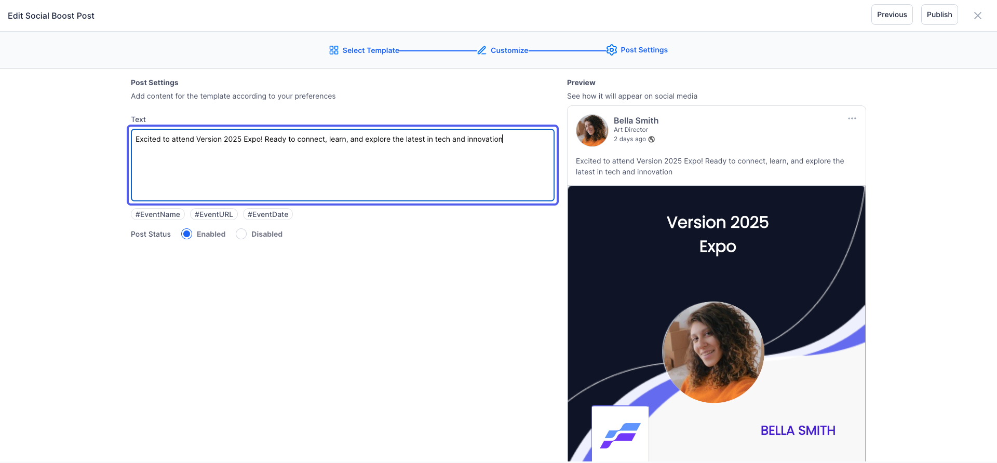Open the three-dot menu on preview post
997x463 pixels.
coord(852,119)
